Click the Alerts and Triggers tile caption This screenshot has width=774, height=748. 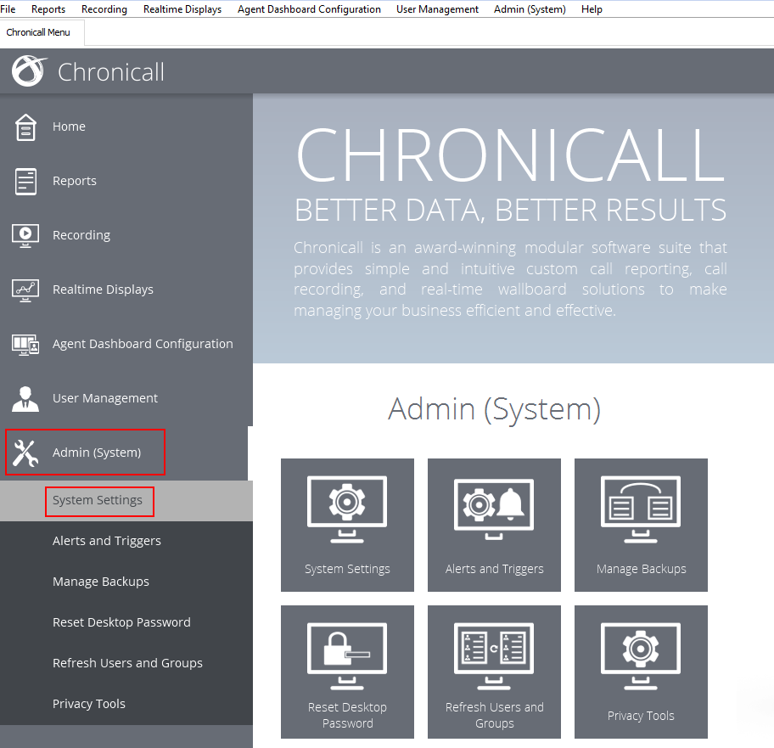494,569
